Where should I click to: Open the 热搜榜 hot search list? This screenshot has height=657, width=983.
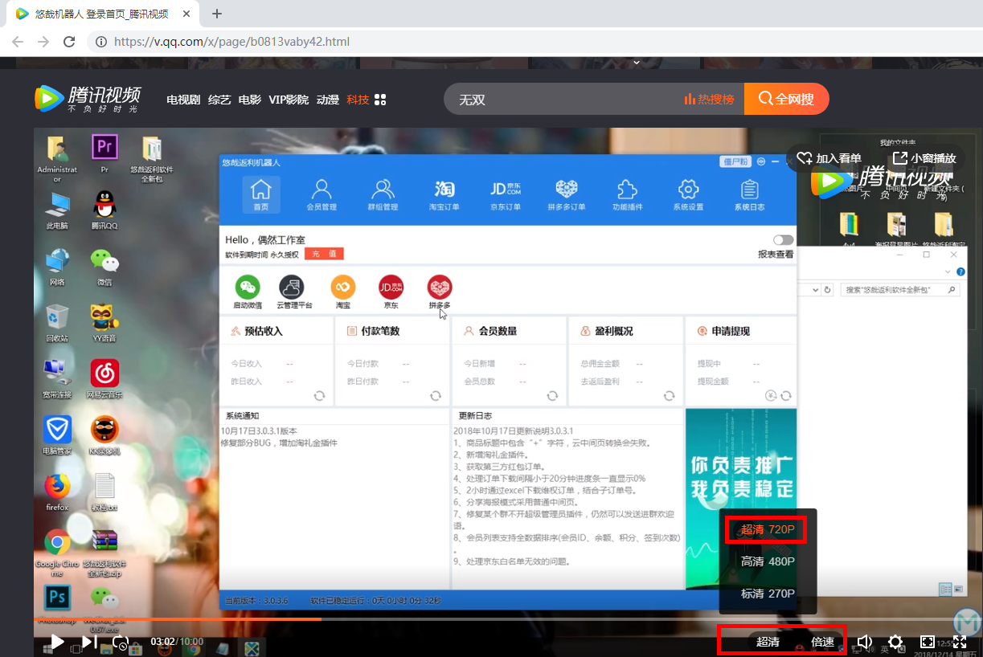pyautogui.click(x=709, y=99)
